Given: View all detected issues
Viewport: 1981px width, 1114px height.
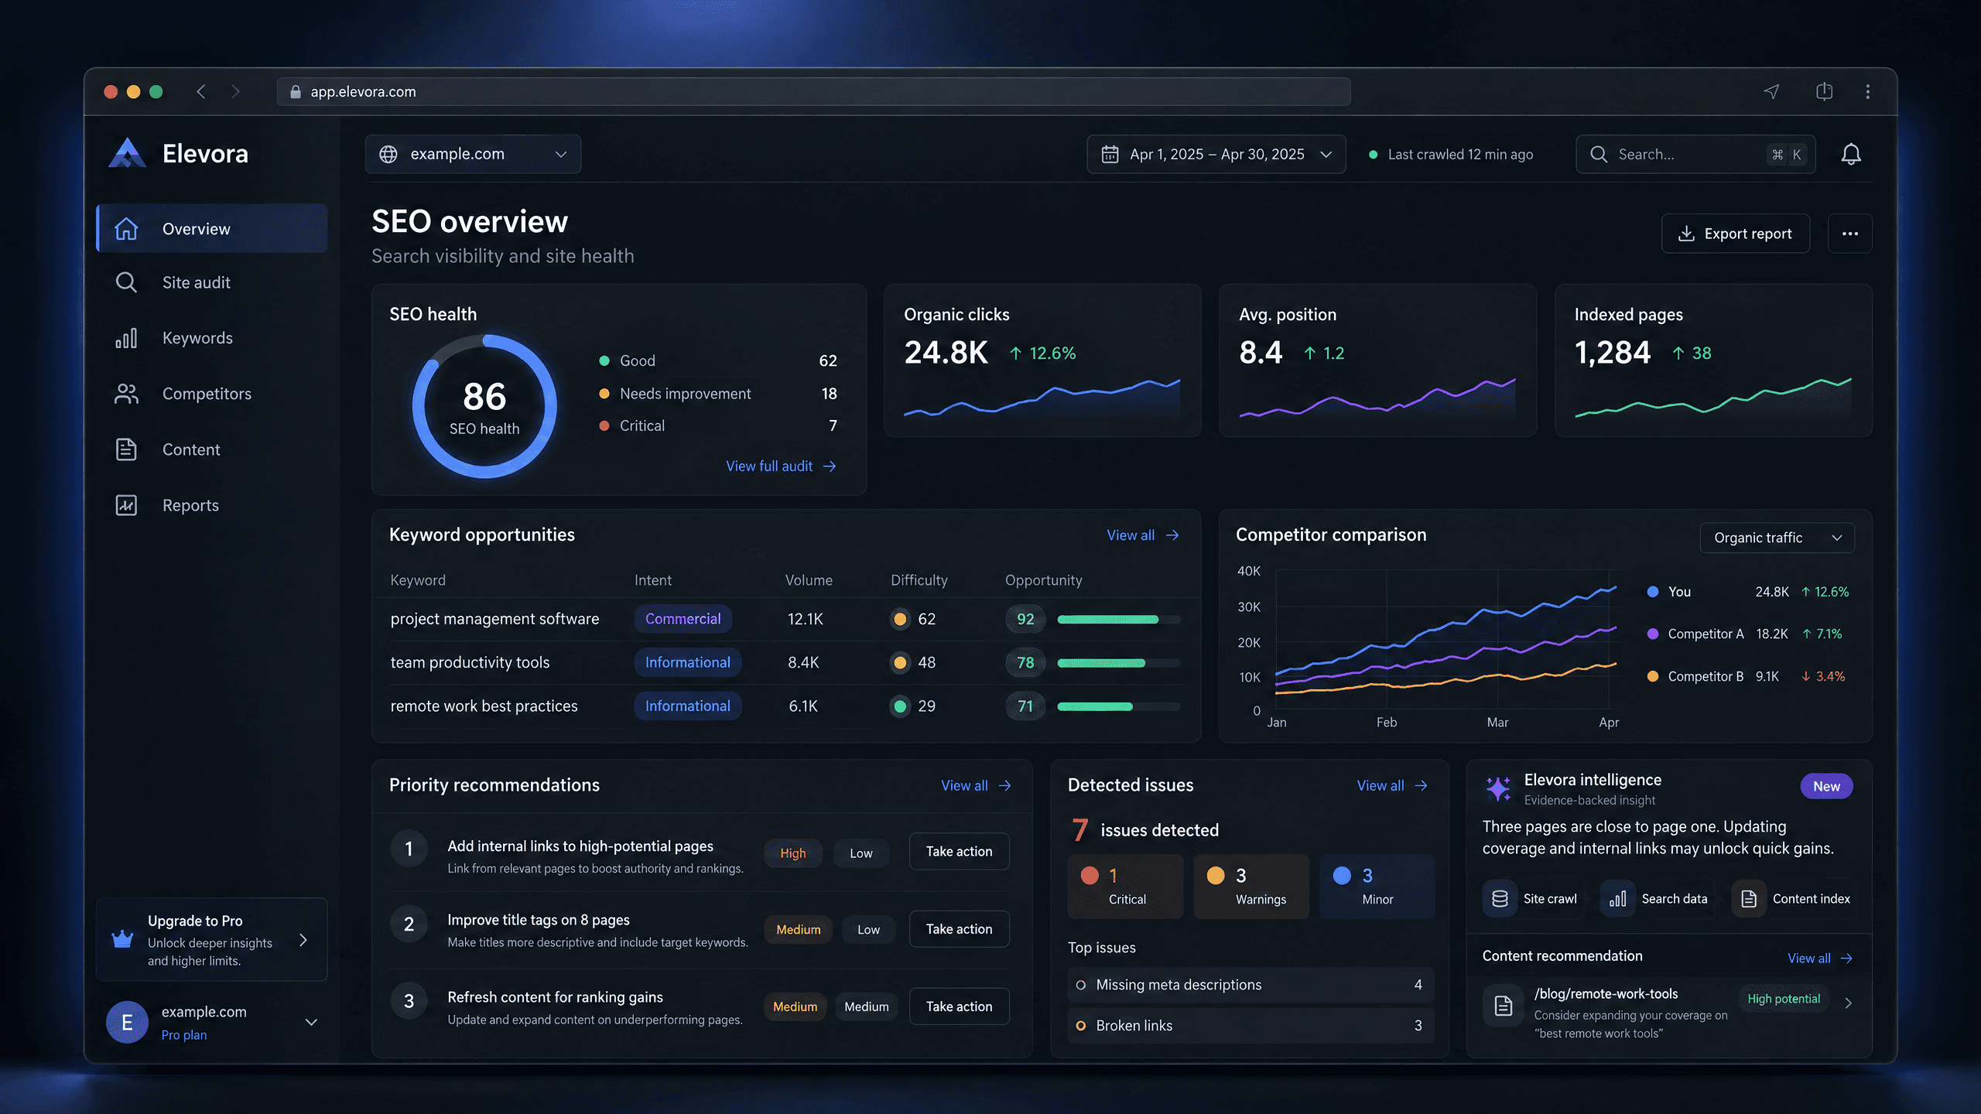Looking at the screenshot, I should point(1392,785).
